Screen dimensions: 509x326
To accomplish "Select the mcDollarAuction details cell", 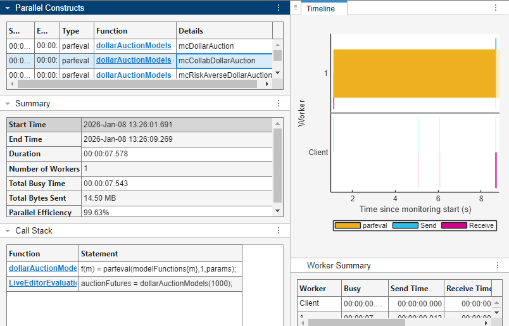I will click(x=224, y=46).
